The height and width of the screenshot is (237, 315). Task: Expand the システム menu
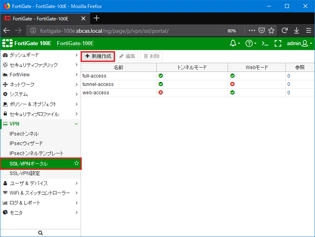(x=40, y=94)
